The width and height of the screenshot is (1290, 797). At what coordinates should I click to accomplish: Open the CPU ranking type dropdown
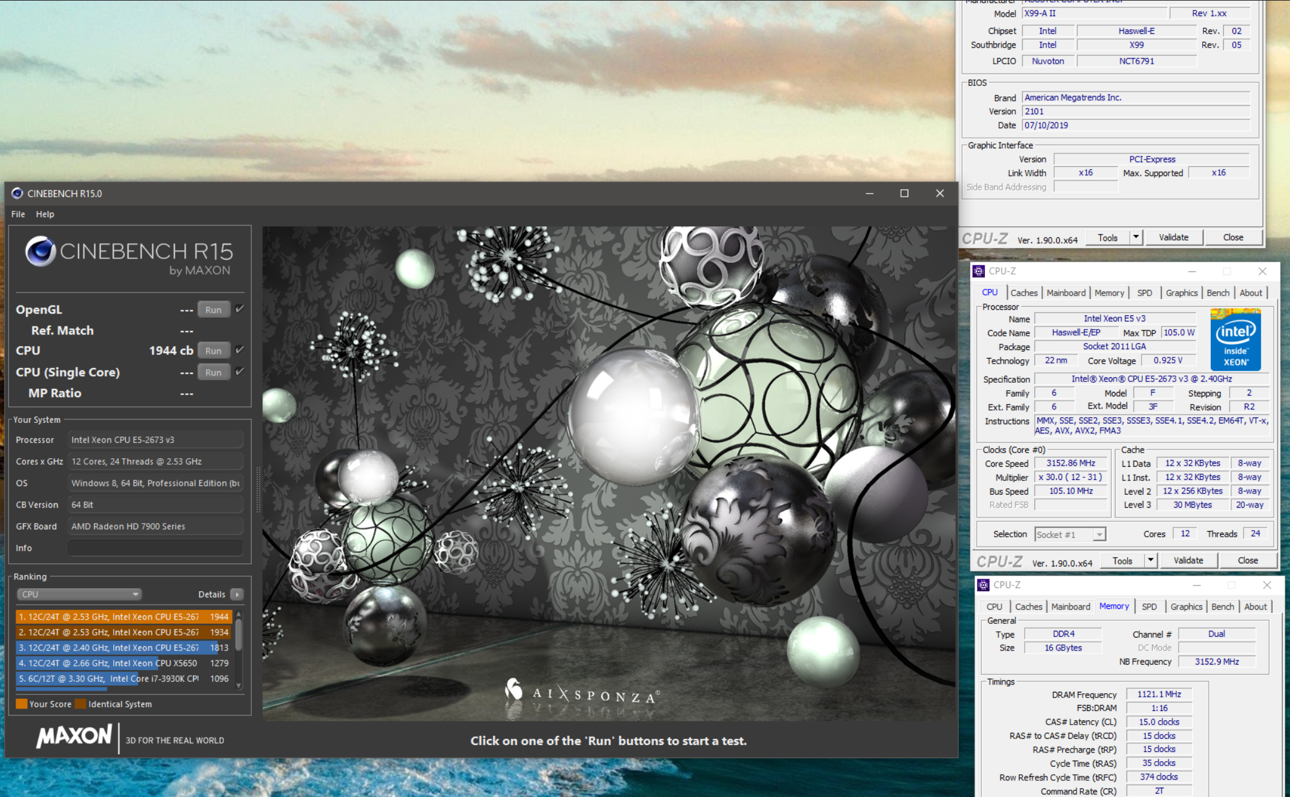[x=79, y=594]
